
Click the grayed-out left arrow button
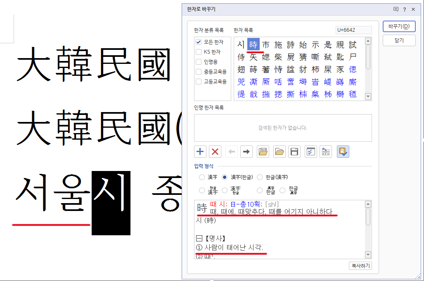(232, 152)
